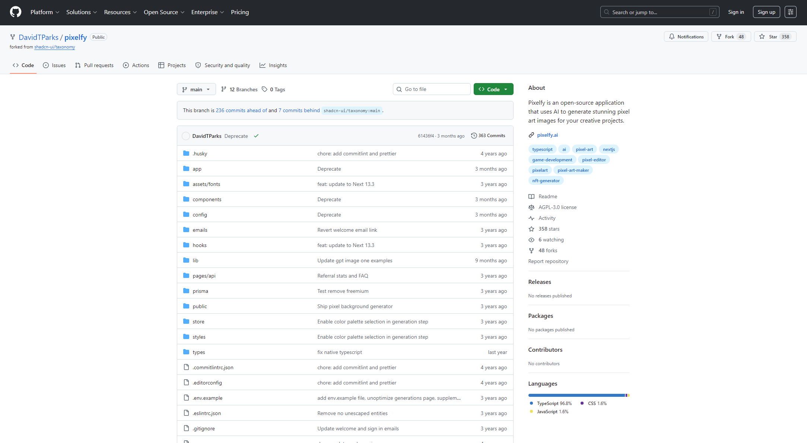Click the link icon beside pixelfy.ai

(x=531, y=135)
